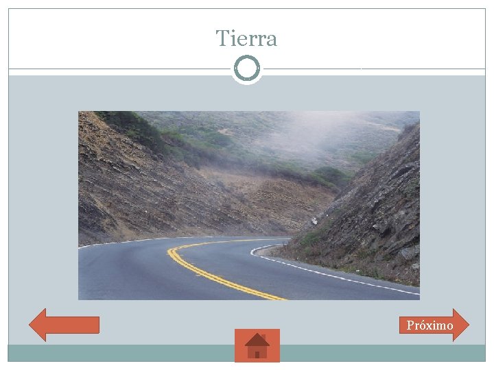Click the white header area left of Tierra
Viewport: 494px width, 370px height.
(x=110, y=38)
